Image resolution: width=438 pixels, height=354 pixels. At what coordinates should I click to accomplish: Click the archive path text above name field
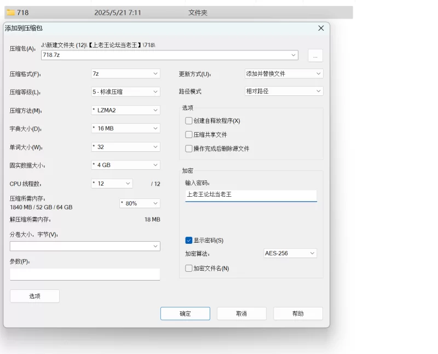point(98,45)
